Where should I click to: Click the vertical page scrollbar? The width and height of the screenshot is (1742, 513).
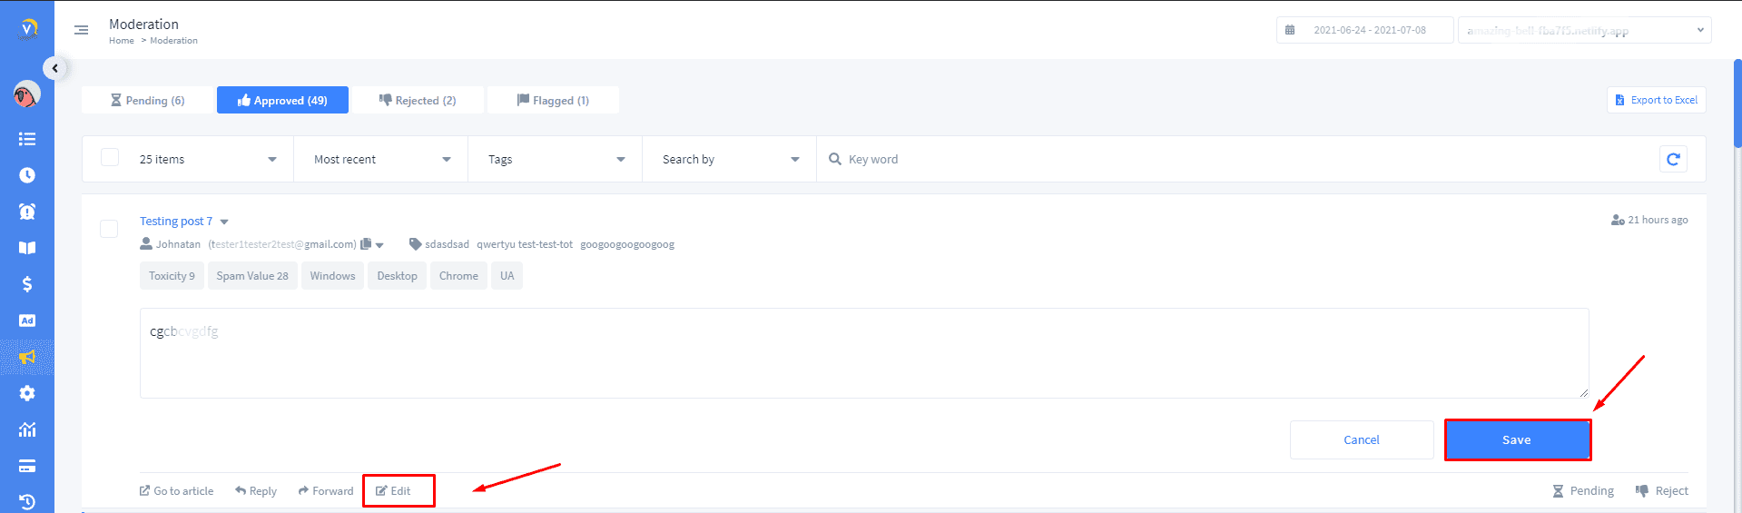[x=1737, y=104]
